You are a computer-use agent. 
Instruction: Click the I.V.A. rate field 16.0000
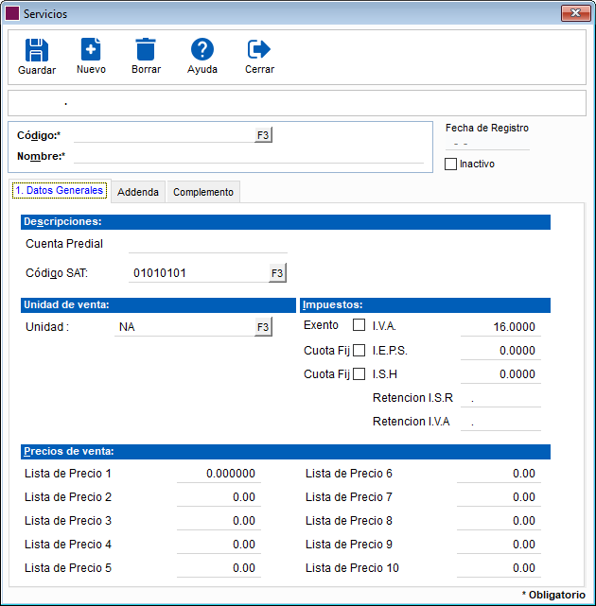500,327
